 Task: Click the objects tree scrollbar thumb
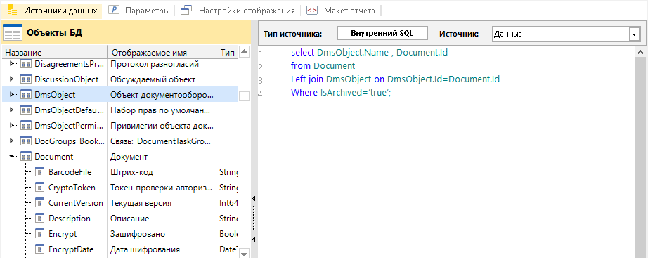(244, 96)
